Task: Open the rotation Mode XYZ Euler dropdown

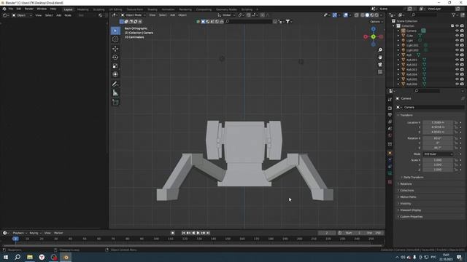Action: pos(438,154)
